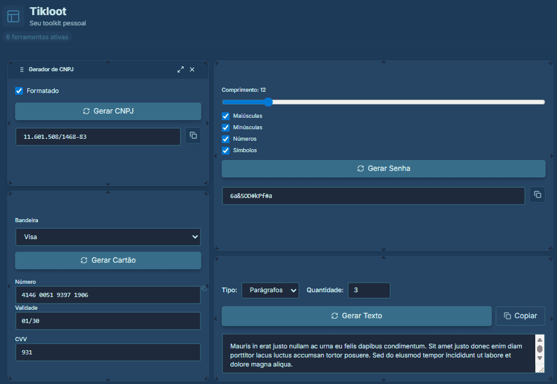
Task: Click the Gerar Senha button
Action: click(x=383, y=168)
